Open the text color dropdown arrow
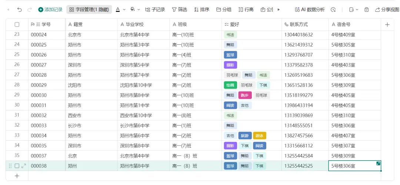400x185 pixels. pos(124,10)
